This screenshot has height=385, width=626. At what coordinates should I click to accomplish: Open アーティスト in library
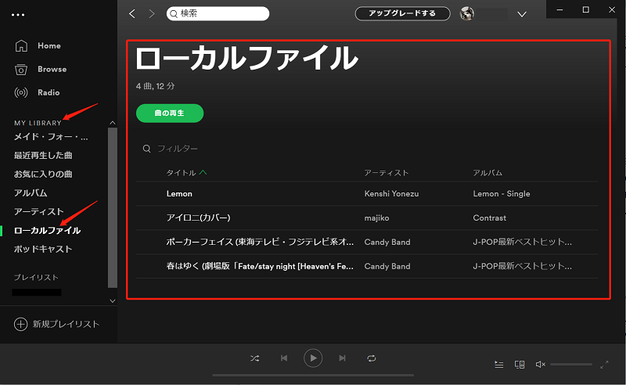(x=38, y=211)
